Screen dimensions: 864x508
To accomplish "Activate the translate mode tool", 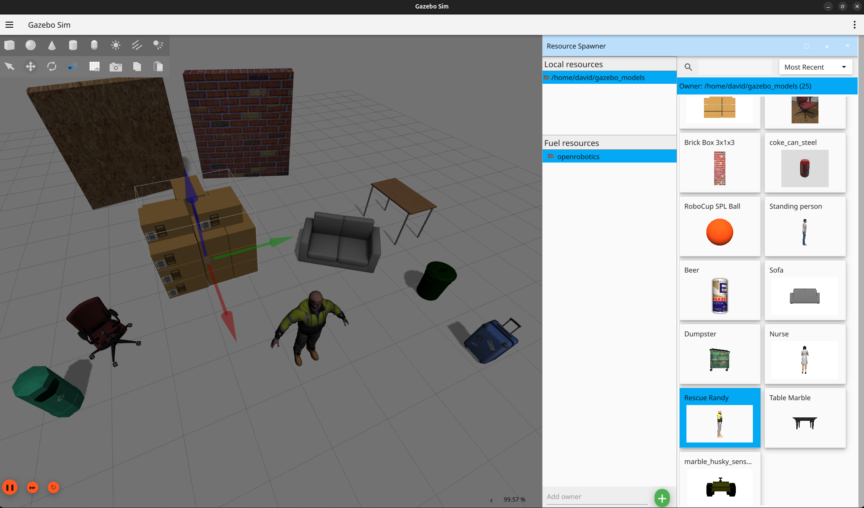I will [x=31, y=66].
